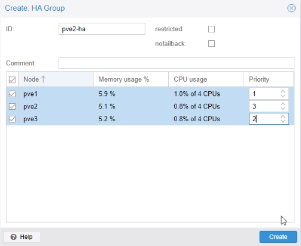Enable the nofailback checkbox
The image size is (301, 246).
(211, 43)
